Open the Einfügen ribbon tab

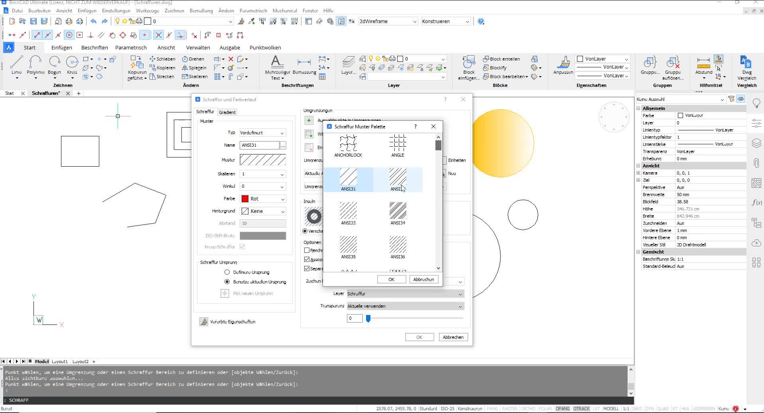pos(62,47)
